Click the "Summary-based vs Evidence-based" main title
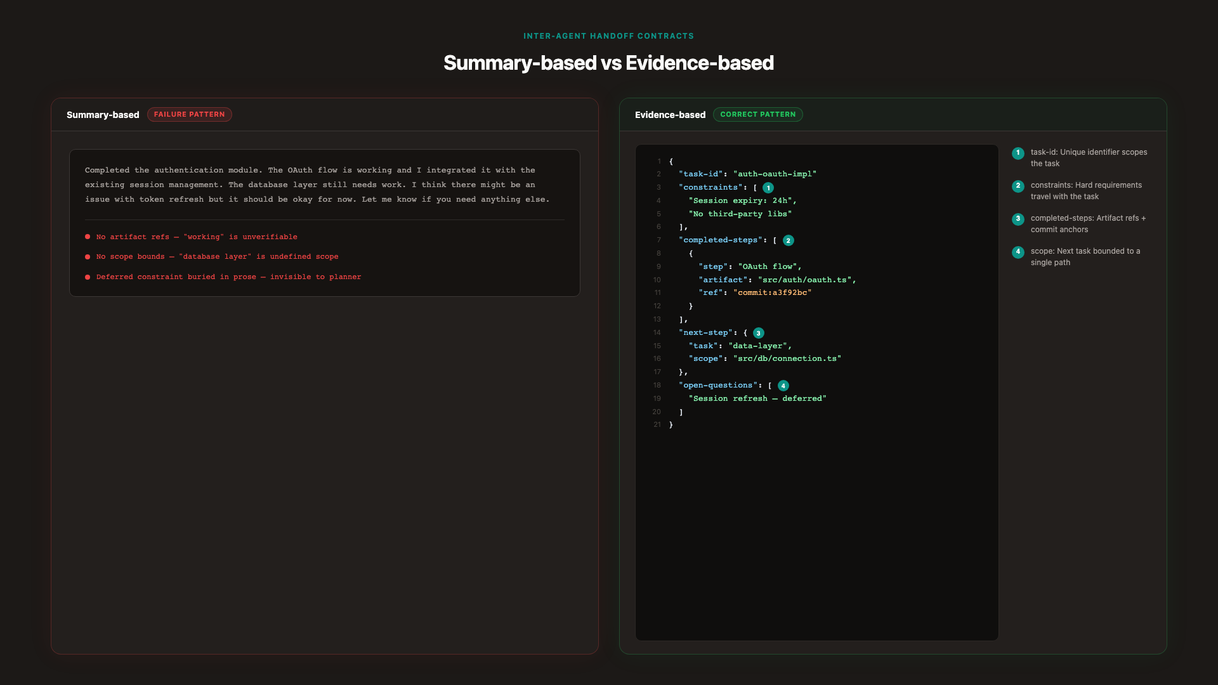 tap(608, 63)
